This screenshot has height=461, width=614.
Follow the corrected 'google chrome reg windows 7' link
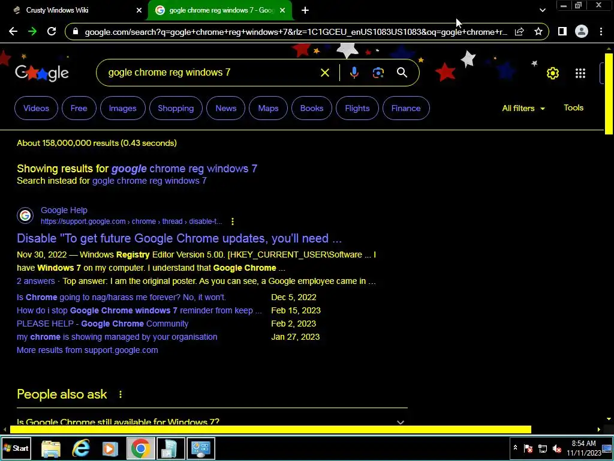[x=184, y=169]
